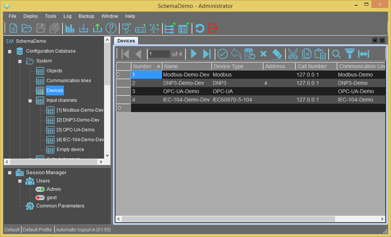This screenshot has height=237, width=391.
Task: Open the Deploy menu
Action: point(31,16)
